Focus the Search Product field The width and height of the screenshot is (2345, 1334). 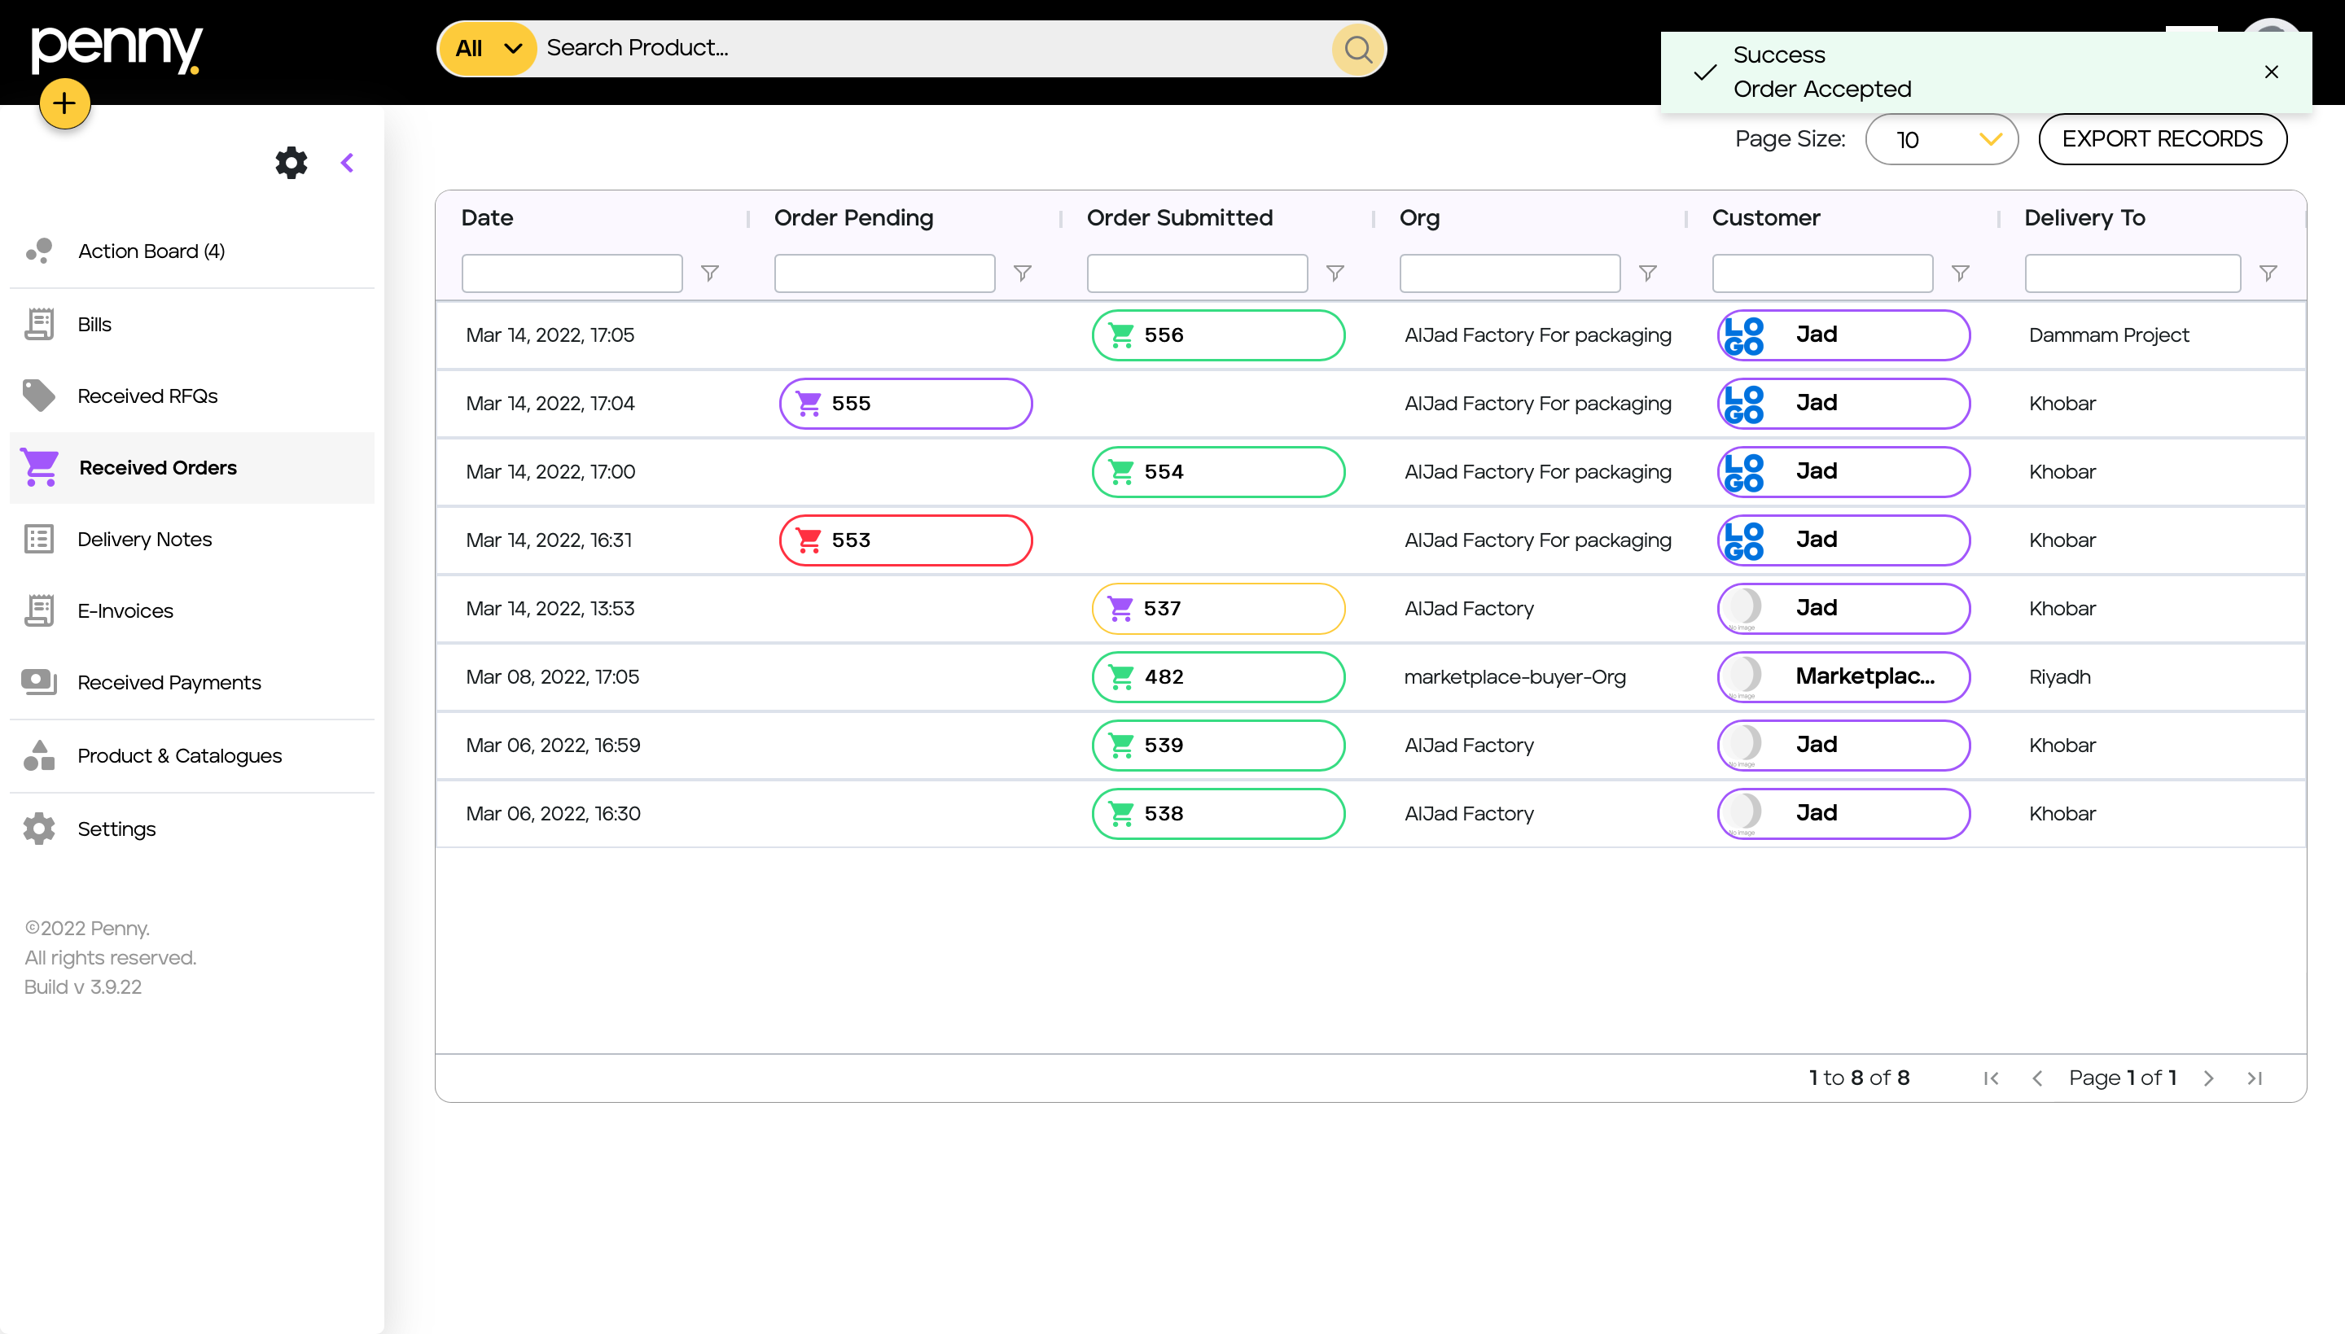[x=935, y=49]
